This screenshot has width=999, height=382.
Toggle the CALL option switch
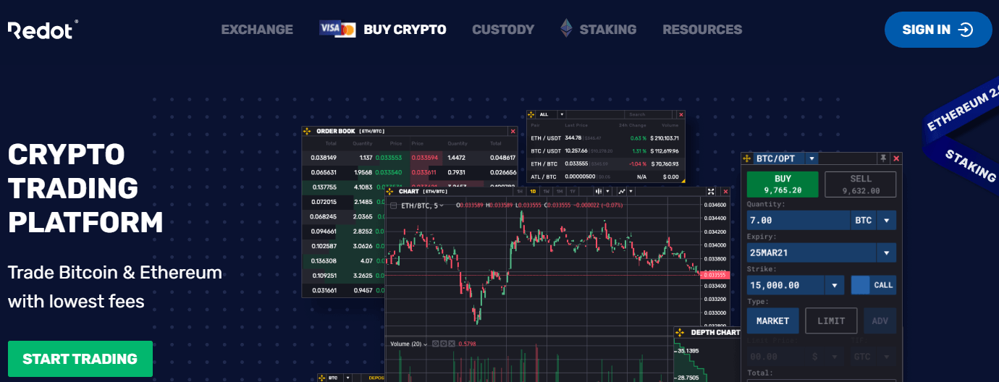[873, 285]
